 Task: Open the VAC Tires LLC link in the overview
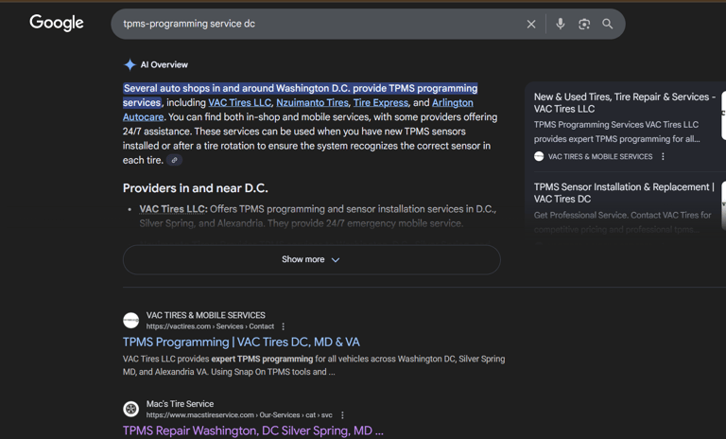pyautogui.click(x=240, y=102)
